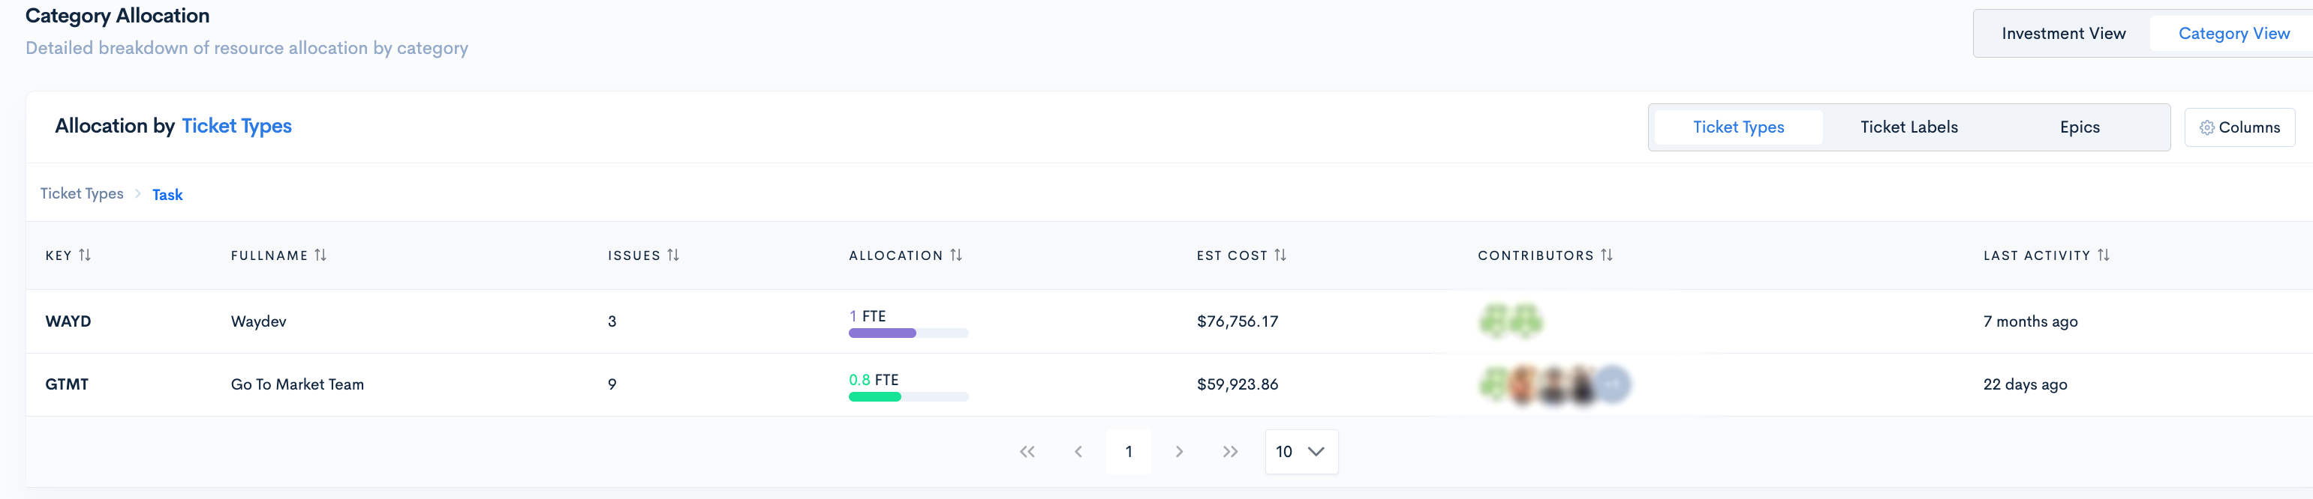Open the Columns settings button

tap(2239, 127)
